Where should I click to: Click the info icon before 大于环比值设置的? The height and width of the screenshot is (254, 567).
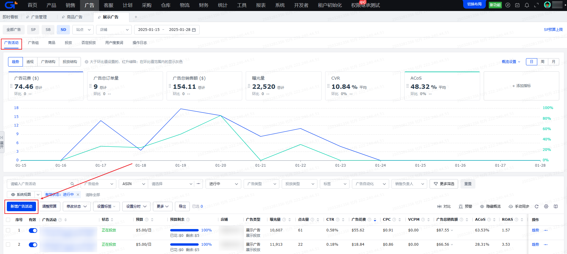tap(87, 62)
